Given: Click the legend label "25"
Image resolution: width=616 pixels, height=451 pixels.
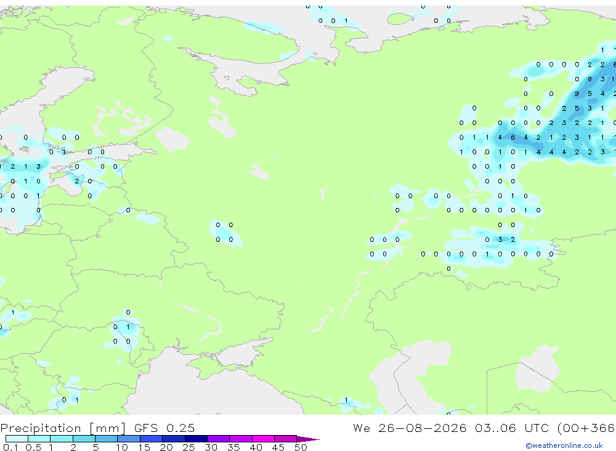Looking at the screenshot, I should (x=188, y=447).
